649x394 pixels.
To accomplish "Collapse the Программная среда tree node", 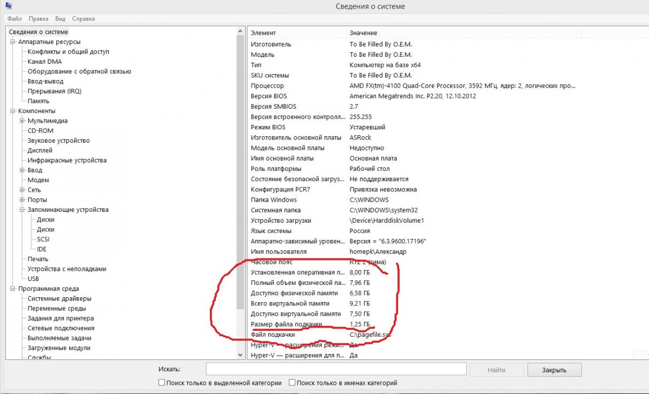I will point(13,289).
